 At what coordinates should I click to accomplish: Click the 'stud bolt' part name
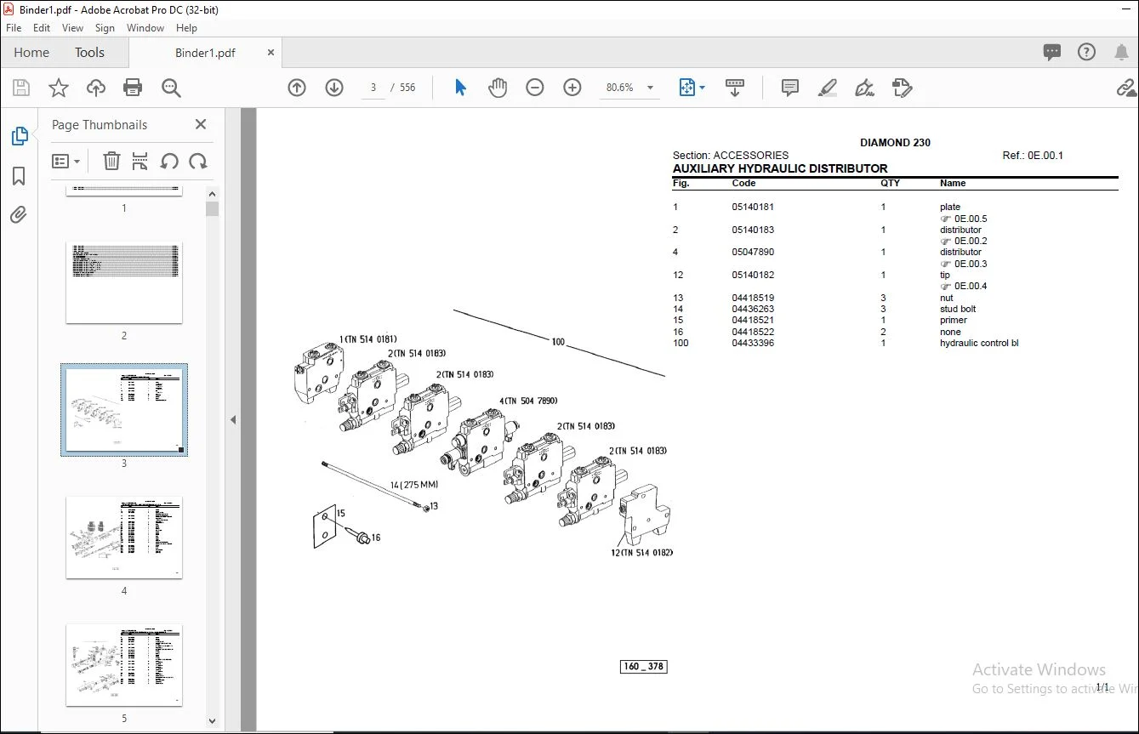coord(958,309)
